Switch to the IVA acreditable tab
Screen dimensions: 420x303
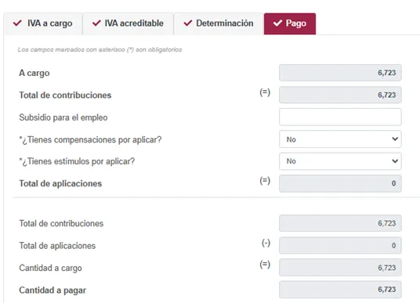pos(128,23)
